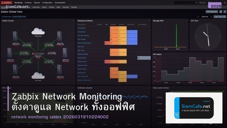The height and width of the screenshot is (128, 227).
Task: Click the sign-out power icon
Action: pyautogui.click(x=225, y=3)
